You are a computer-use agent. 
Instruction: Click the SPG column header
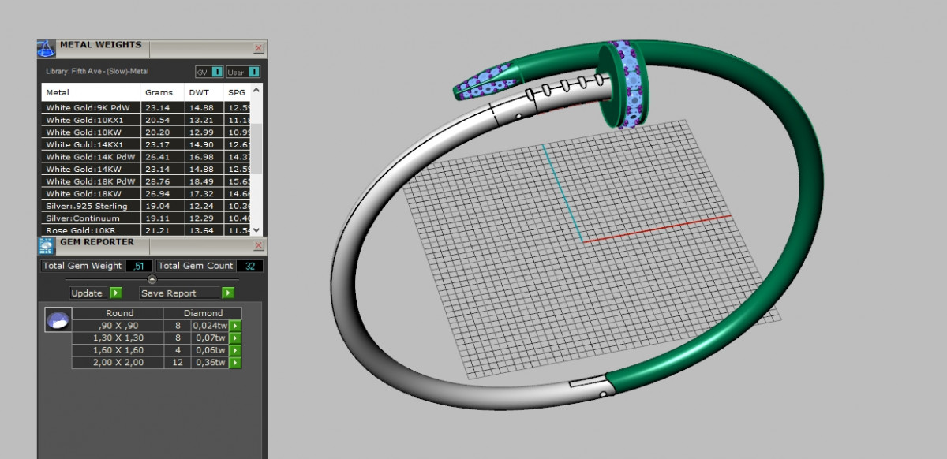238,92
